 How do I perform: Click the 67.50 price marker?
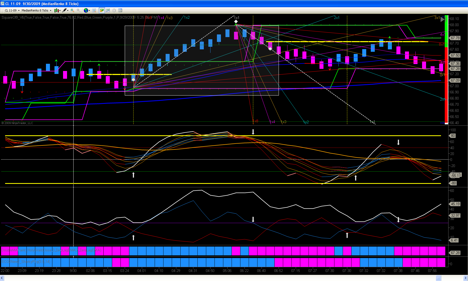[x=455, y=56]
